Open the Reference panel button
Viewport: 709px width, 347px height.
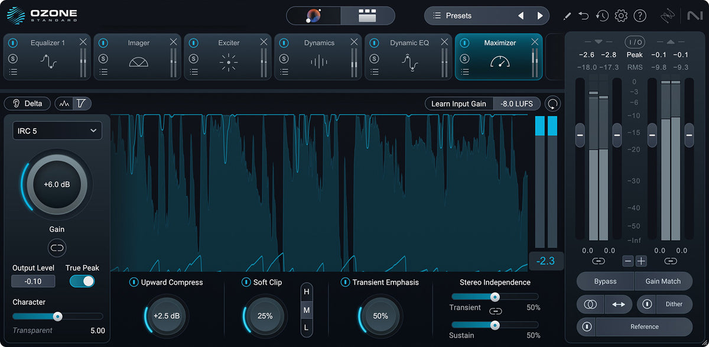pos(644,327)
